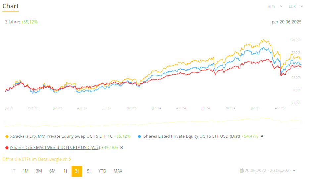
Task: Switch the chart to 5J range
Action: [x=89, y=171]
